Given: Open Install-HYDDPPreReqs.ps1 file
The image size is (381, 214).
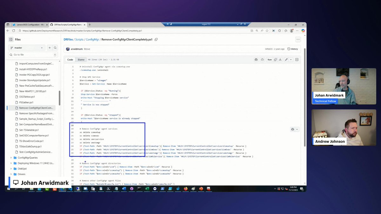Looking at the screenshot, I should coord(33,69).
